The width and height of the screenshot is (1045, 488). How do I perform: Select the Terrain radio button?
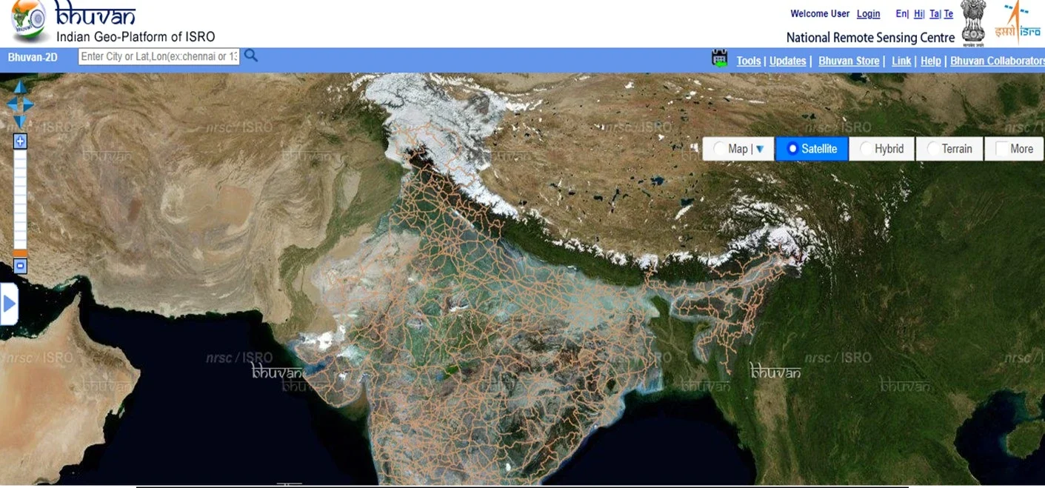[x=933, y=149]
